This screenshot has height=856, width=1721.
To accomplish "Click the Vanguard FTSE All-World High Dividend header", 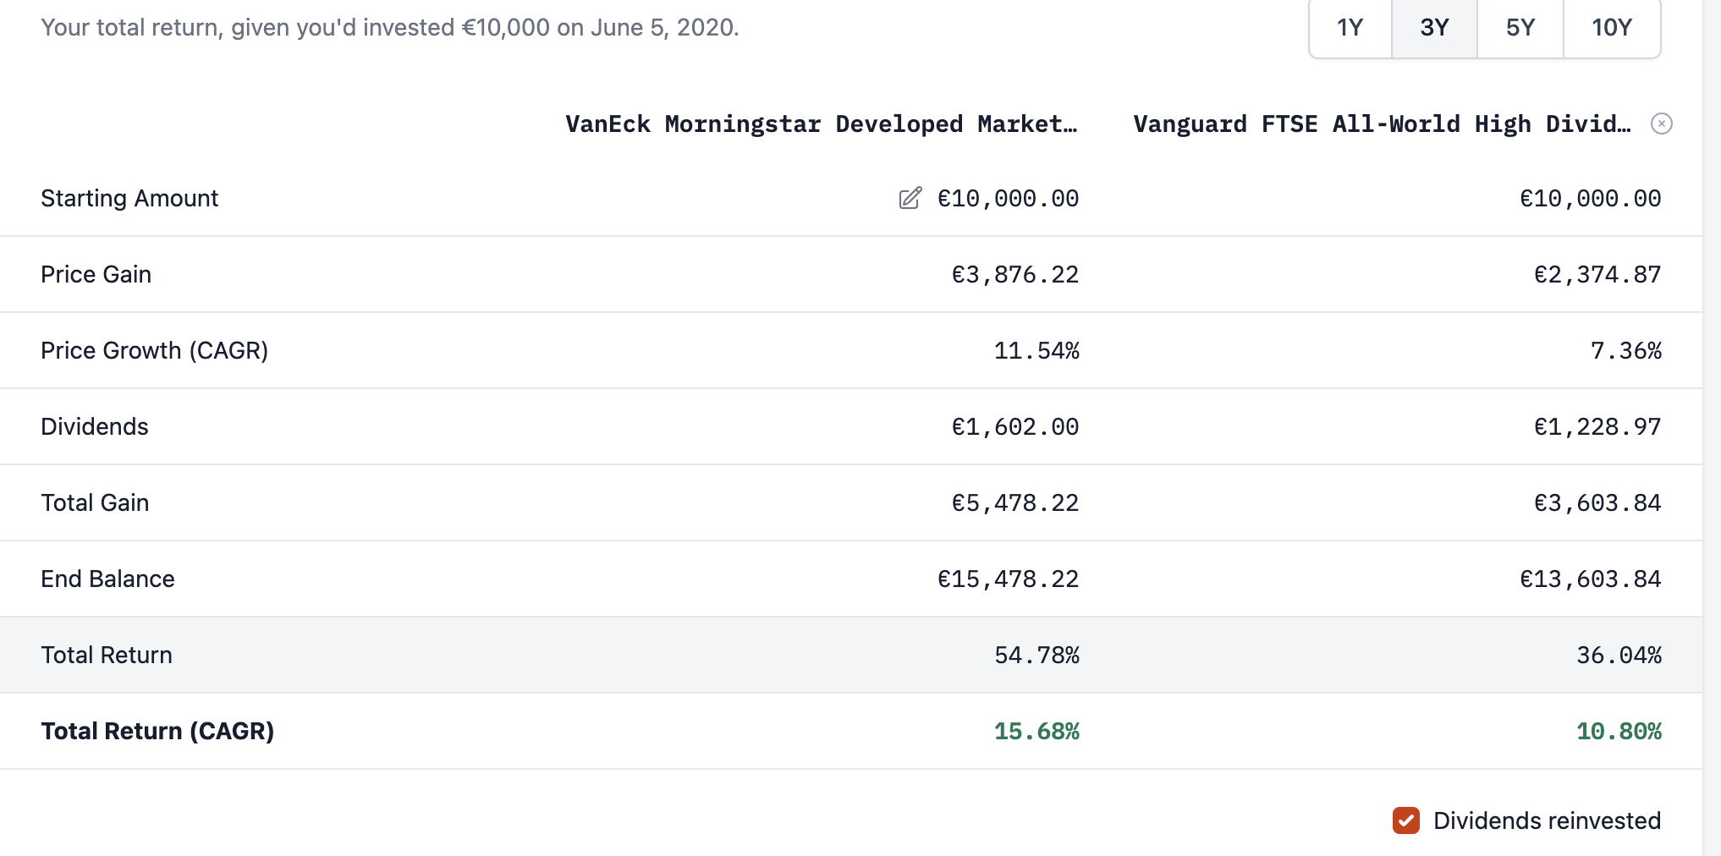I will click(x=1381, y=124).
